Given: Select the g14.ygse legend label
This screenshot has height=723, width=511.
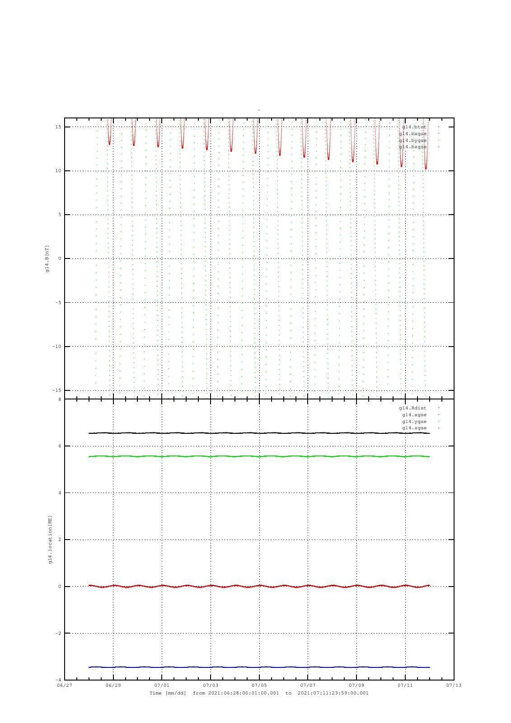Looking at the screenshot, I should [414, 422].
